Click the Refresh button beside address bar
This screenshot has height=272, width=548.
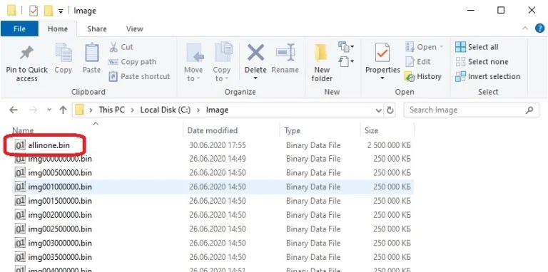coord(390,110)
